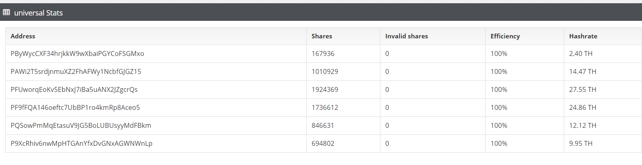Sort by the Address column header
642x165 pixels.
click(x=23, y=36)
